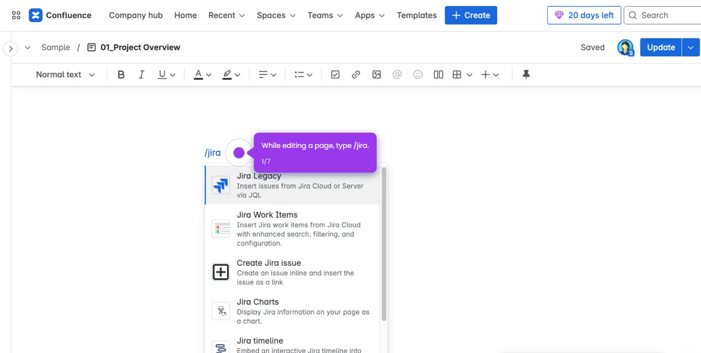This screenshot has height=353, width=701.
Task: Click the purple tour hotspot dot
Action: (x=239, y=153)
